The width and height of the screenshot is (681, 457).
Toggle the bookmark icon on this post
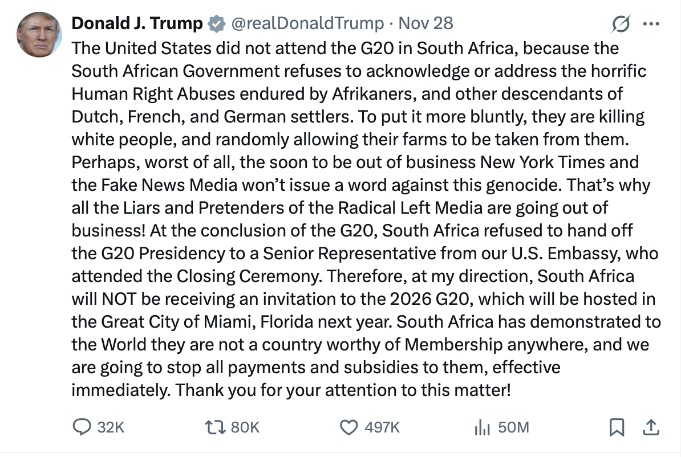(x=617, y=427)
